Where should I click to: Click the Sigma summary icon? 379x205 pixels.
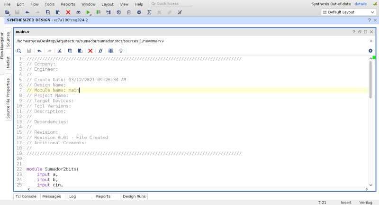149,12
